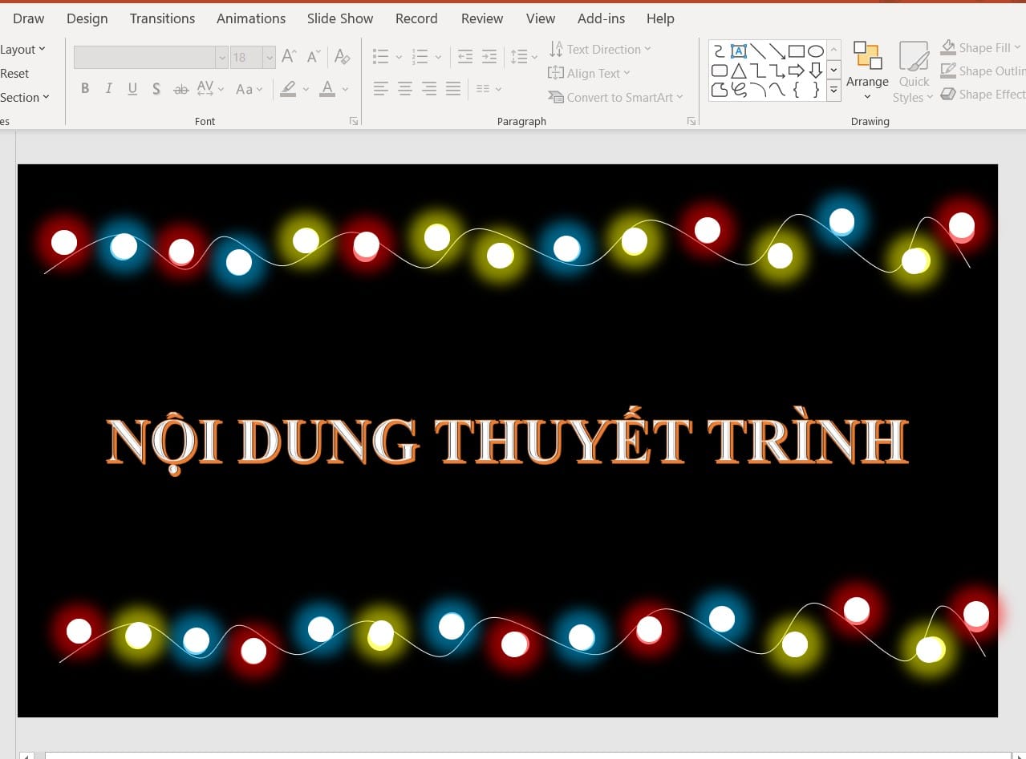The width and height of the screenshot is (1026, 759).
Task: Click the Italic formatting icon
Action: pyautogui.click(x=108, y=89)
